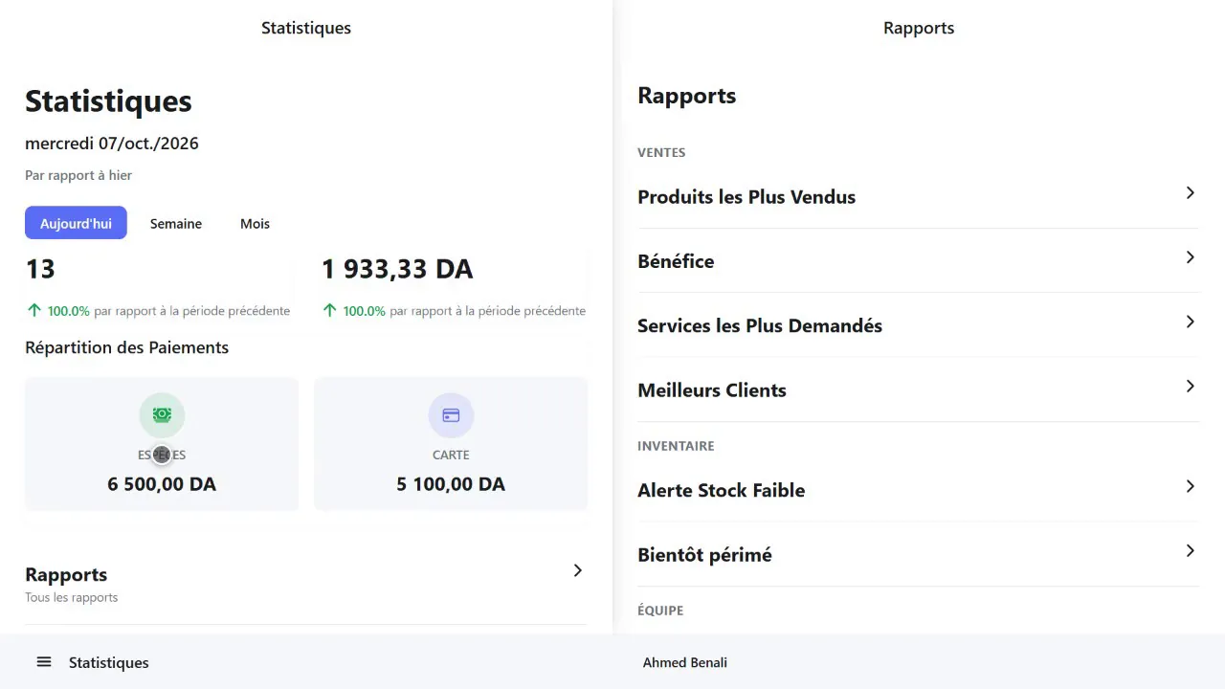
Task: Open the Produits les Plus Vendus report
Action: click(x=918, y=196)
